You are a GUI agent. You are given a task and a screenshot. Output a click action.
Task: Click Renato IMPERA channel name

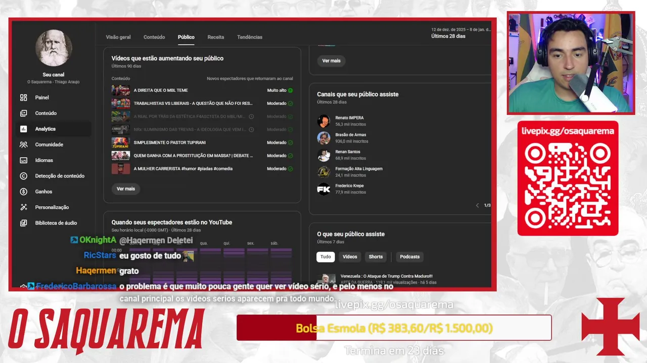[349, 118]
